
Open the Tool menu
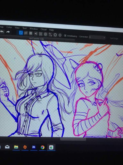(25, 28)
